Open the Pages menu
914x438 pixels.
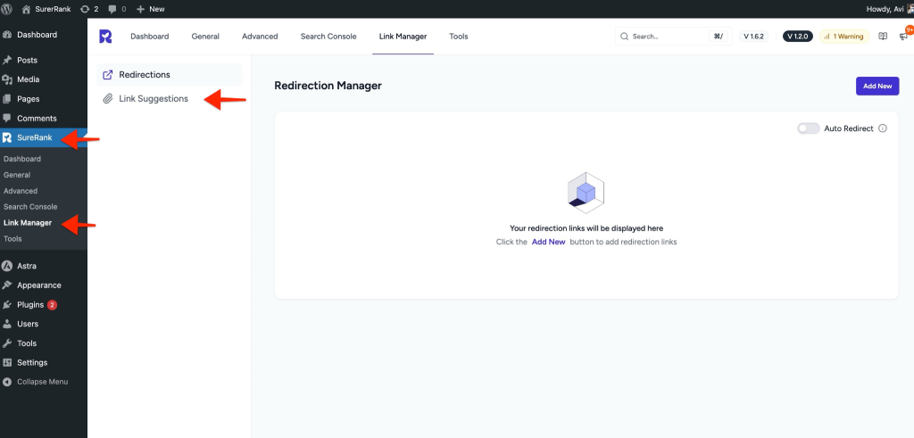44,99
